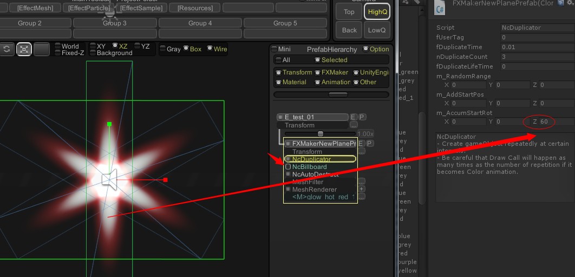Click the nDuplicateCount input field
Image resolution: width=575 pixels, height=277 pixels.
pyautogui.click(x=538, y=57)
